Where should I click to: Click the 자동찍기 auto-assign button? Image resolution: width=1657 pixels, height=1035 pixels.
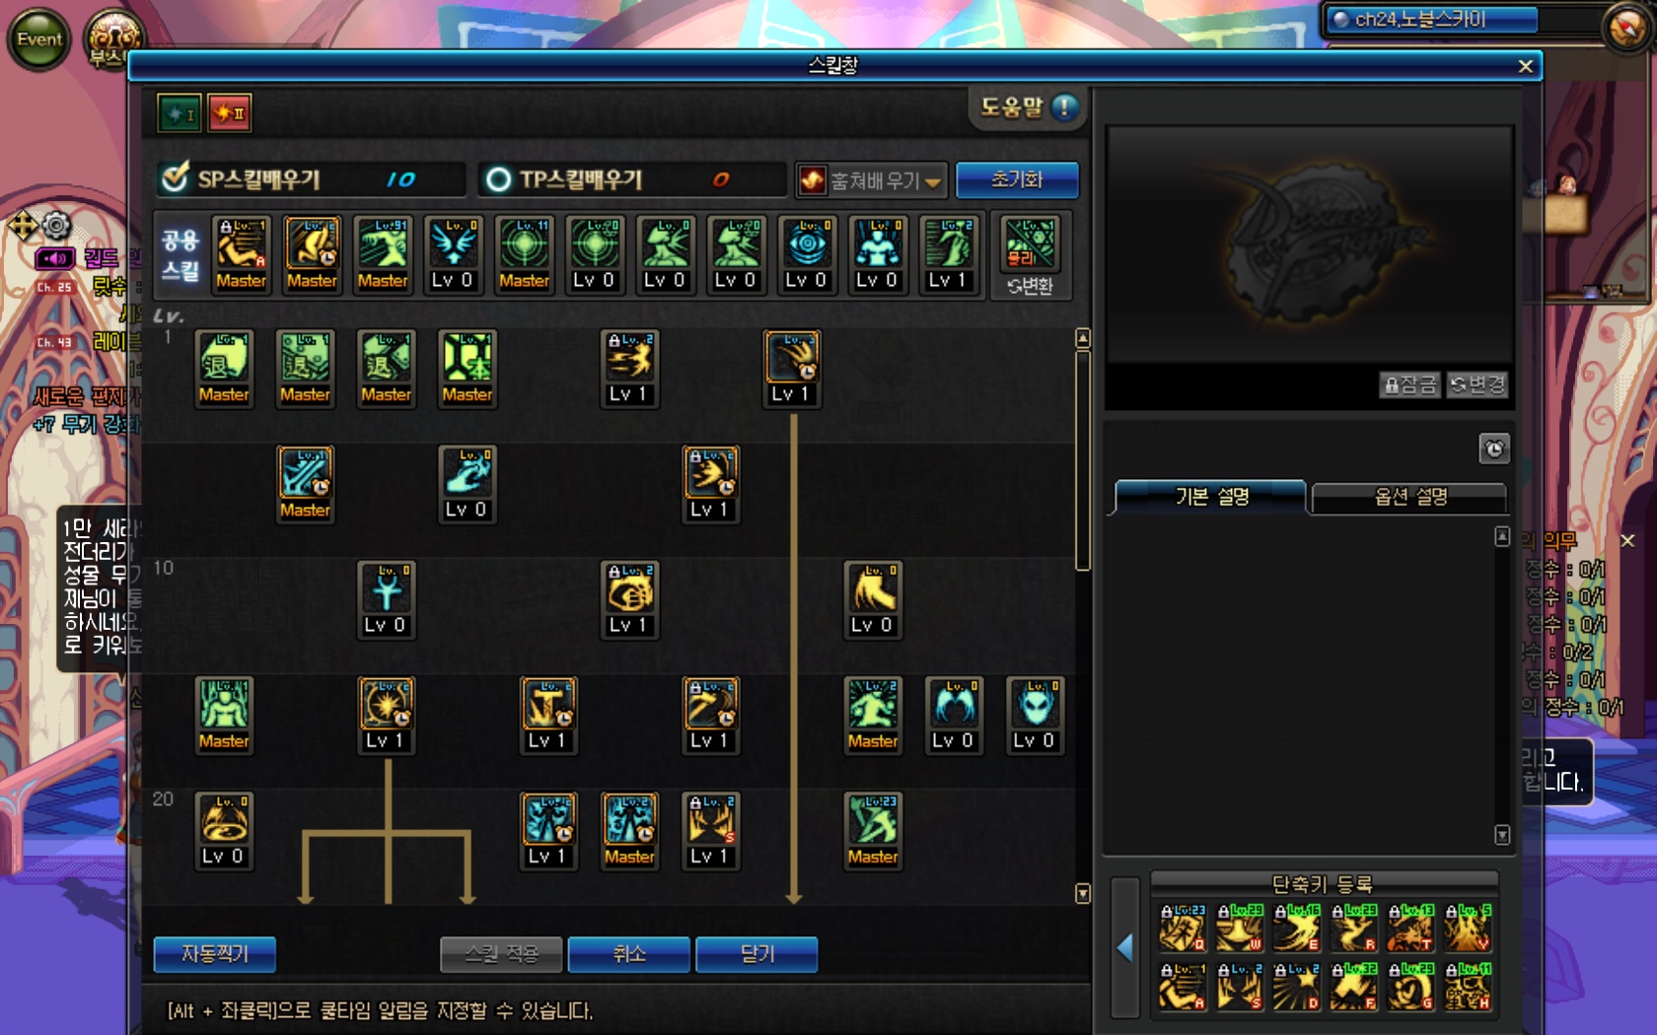click(x=215, y=953)
